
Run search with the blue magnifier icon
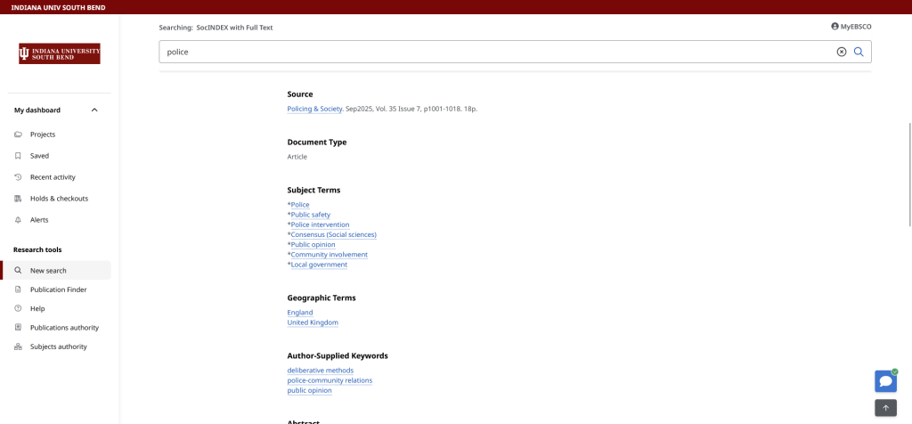click(859, 52)
